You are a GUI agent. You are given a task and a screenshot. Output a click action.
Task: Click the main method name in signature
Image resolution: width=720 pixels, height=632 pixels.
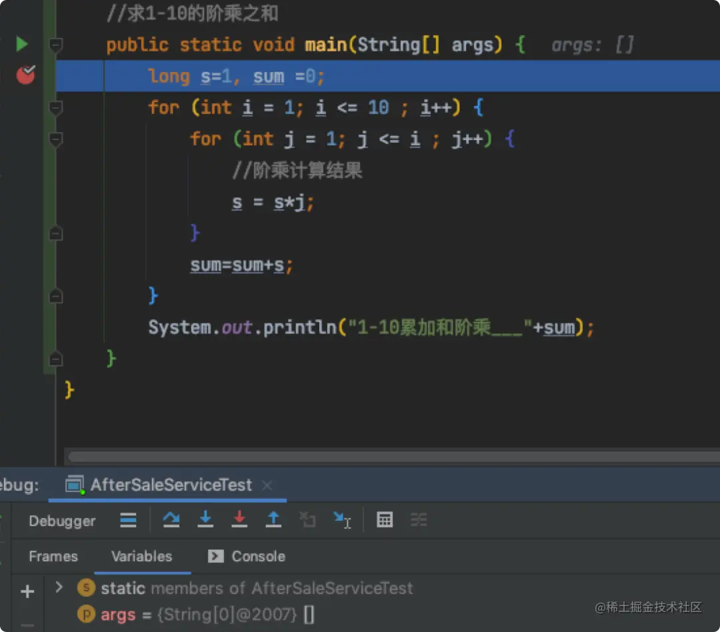pyautogui.click(x=325, y=45)
